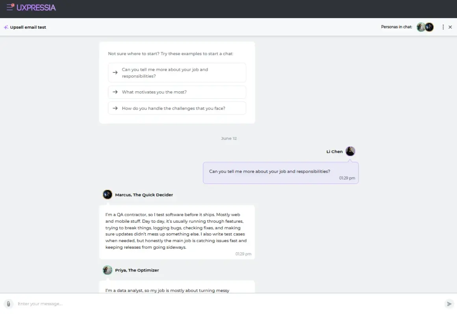
Task: Choose the job and responsibilities example prompt
Action: tap(177, 73)
